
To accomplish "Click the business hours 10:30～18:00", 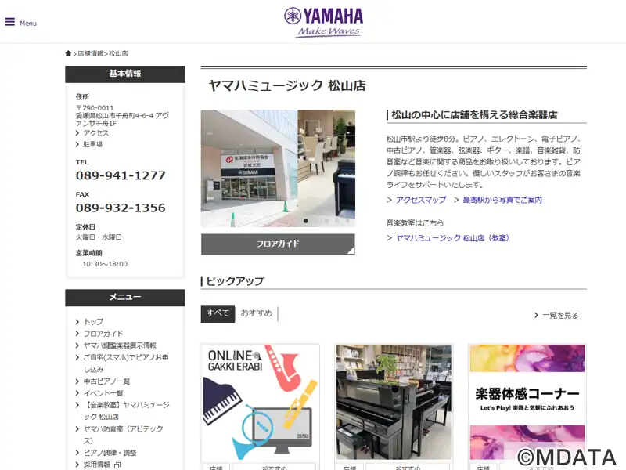I will pos(105,264).
